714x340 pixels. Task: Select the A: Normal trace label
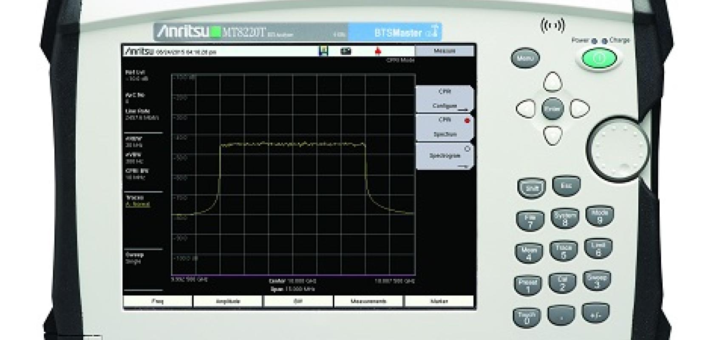138,204
